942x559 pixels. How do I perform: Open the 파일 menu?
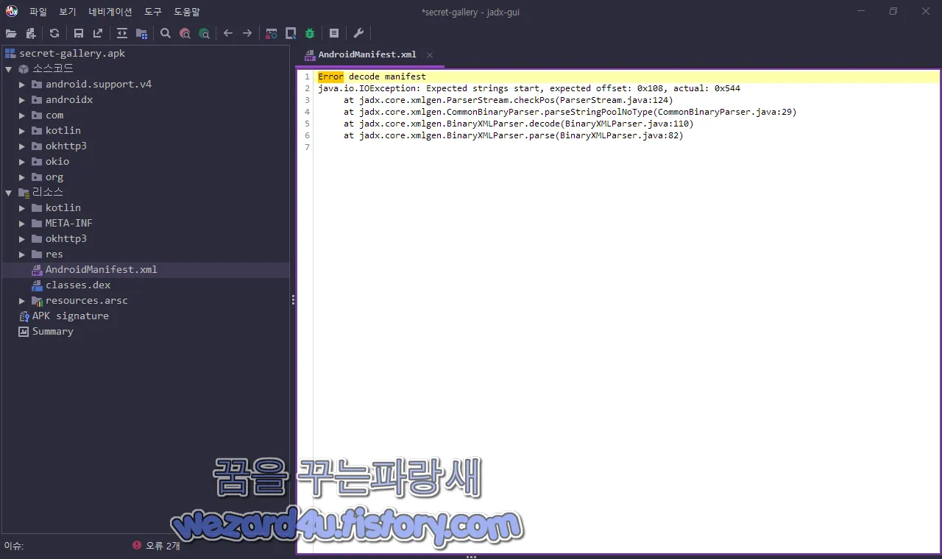point(38,12)
